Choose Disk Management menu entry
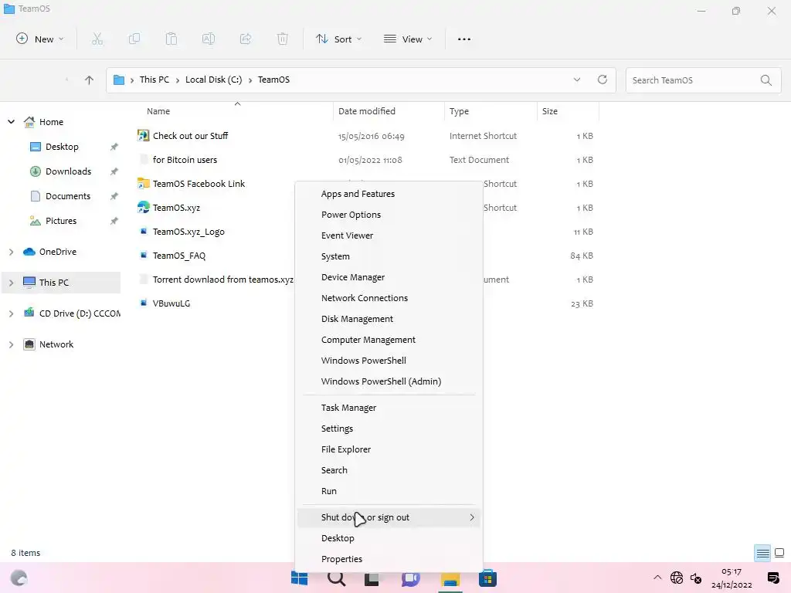Viewport: 791px width, 593px height. [389, 319]
